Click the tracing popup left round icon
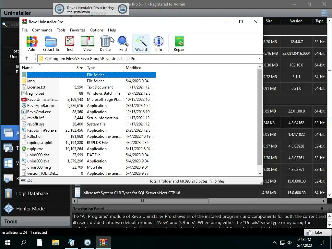Image resolution: width=332 pixels, height=249 pixels. point(59,9)
